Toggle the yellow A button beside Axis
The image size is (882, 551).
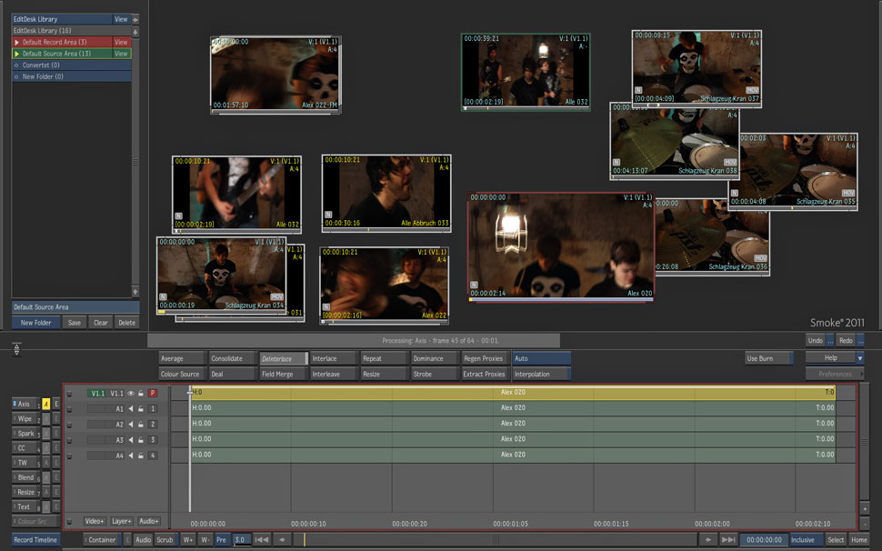coord(45,404)
